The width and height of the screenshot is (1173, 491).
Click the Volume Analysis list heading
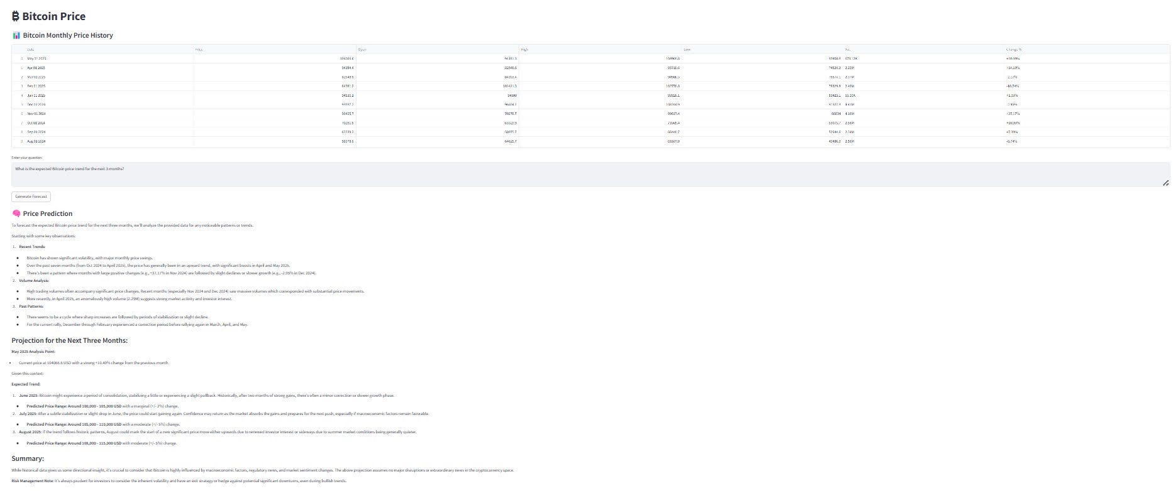34,281
